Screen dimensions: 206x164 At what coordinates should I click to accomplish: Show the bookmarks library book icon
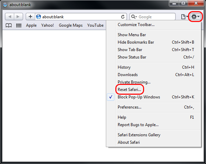click(9, 25)
